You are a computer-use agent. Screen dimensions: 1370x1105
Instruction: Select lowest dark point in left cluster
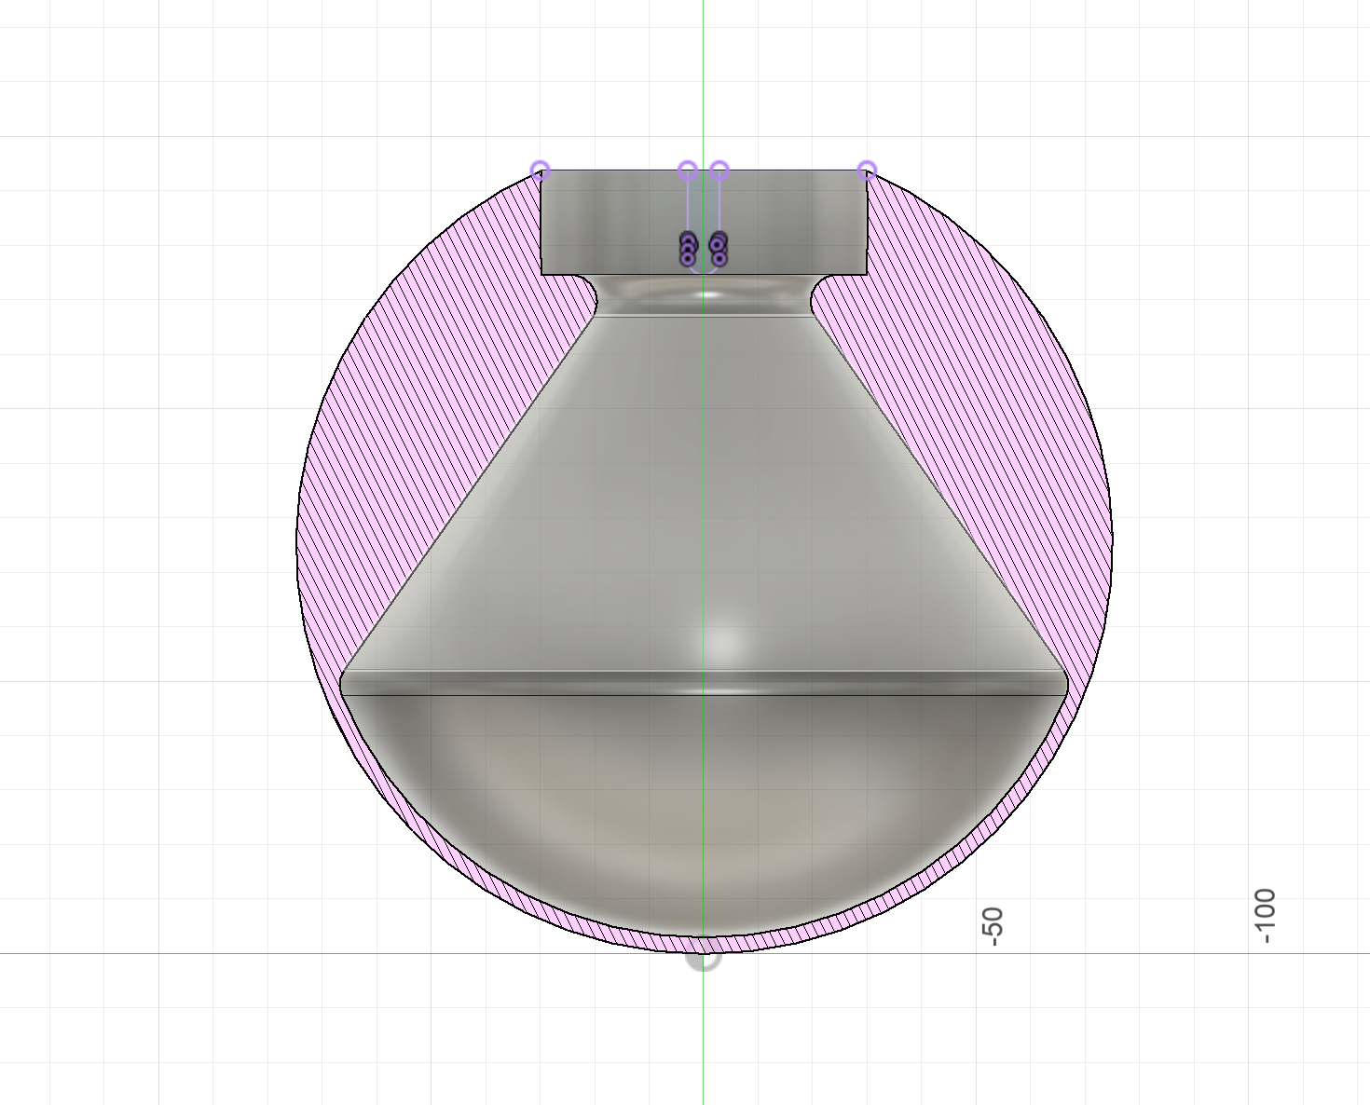(688, 258)
